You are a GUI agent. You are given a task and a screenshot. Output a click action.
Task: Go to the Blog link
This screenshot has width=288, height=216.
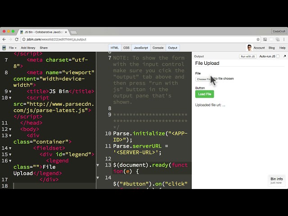pyautogui.click(x=271, y=48)
